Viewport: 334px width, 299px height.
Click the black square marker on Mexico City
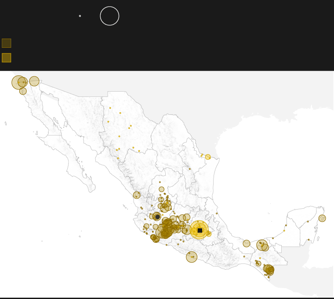coord(200,230)
